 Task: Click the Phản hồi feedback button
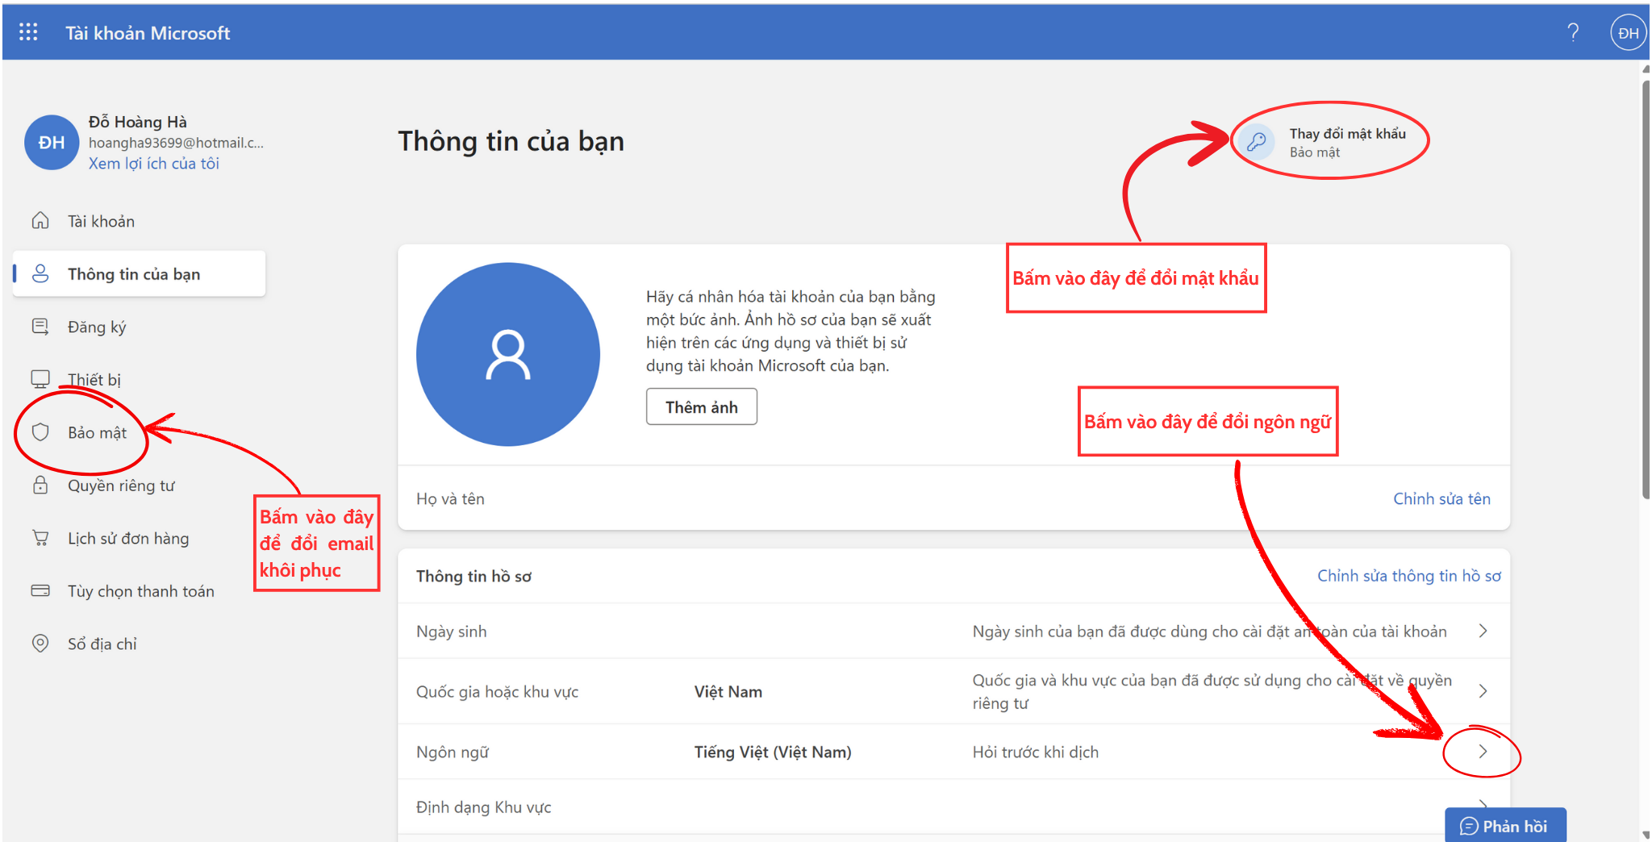(1505, 826)
